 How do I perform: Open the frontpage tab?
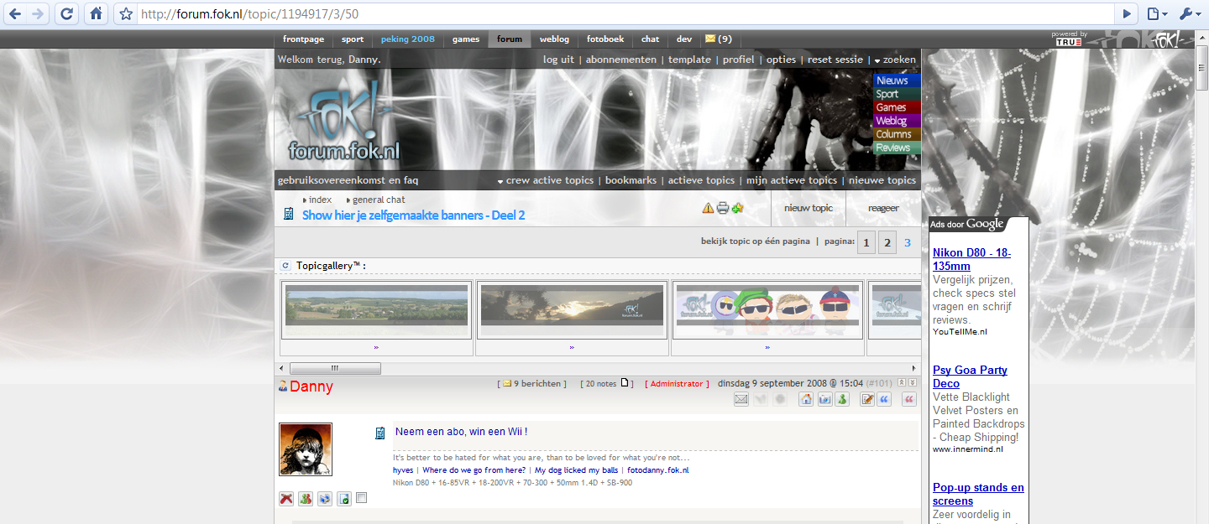303,39
